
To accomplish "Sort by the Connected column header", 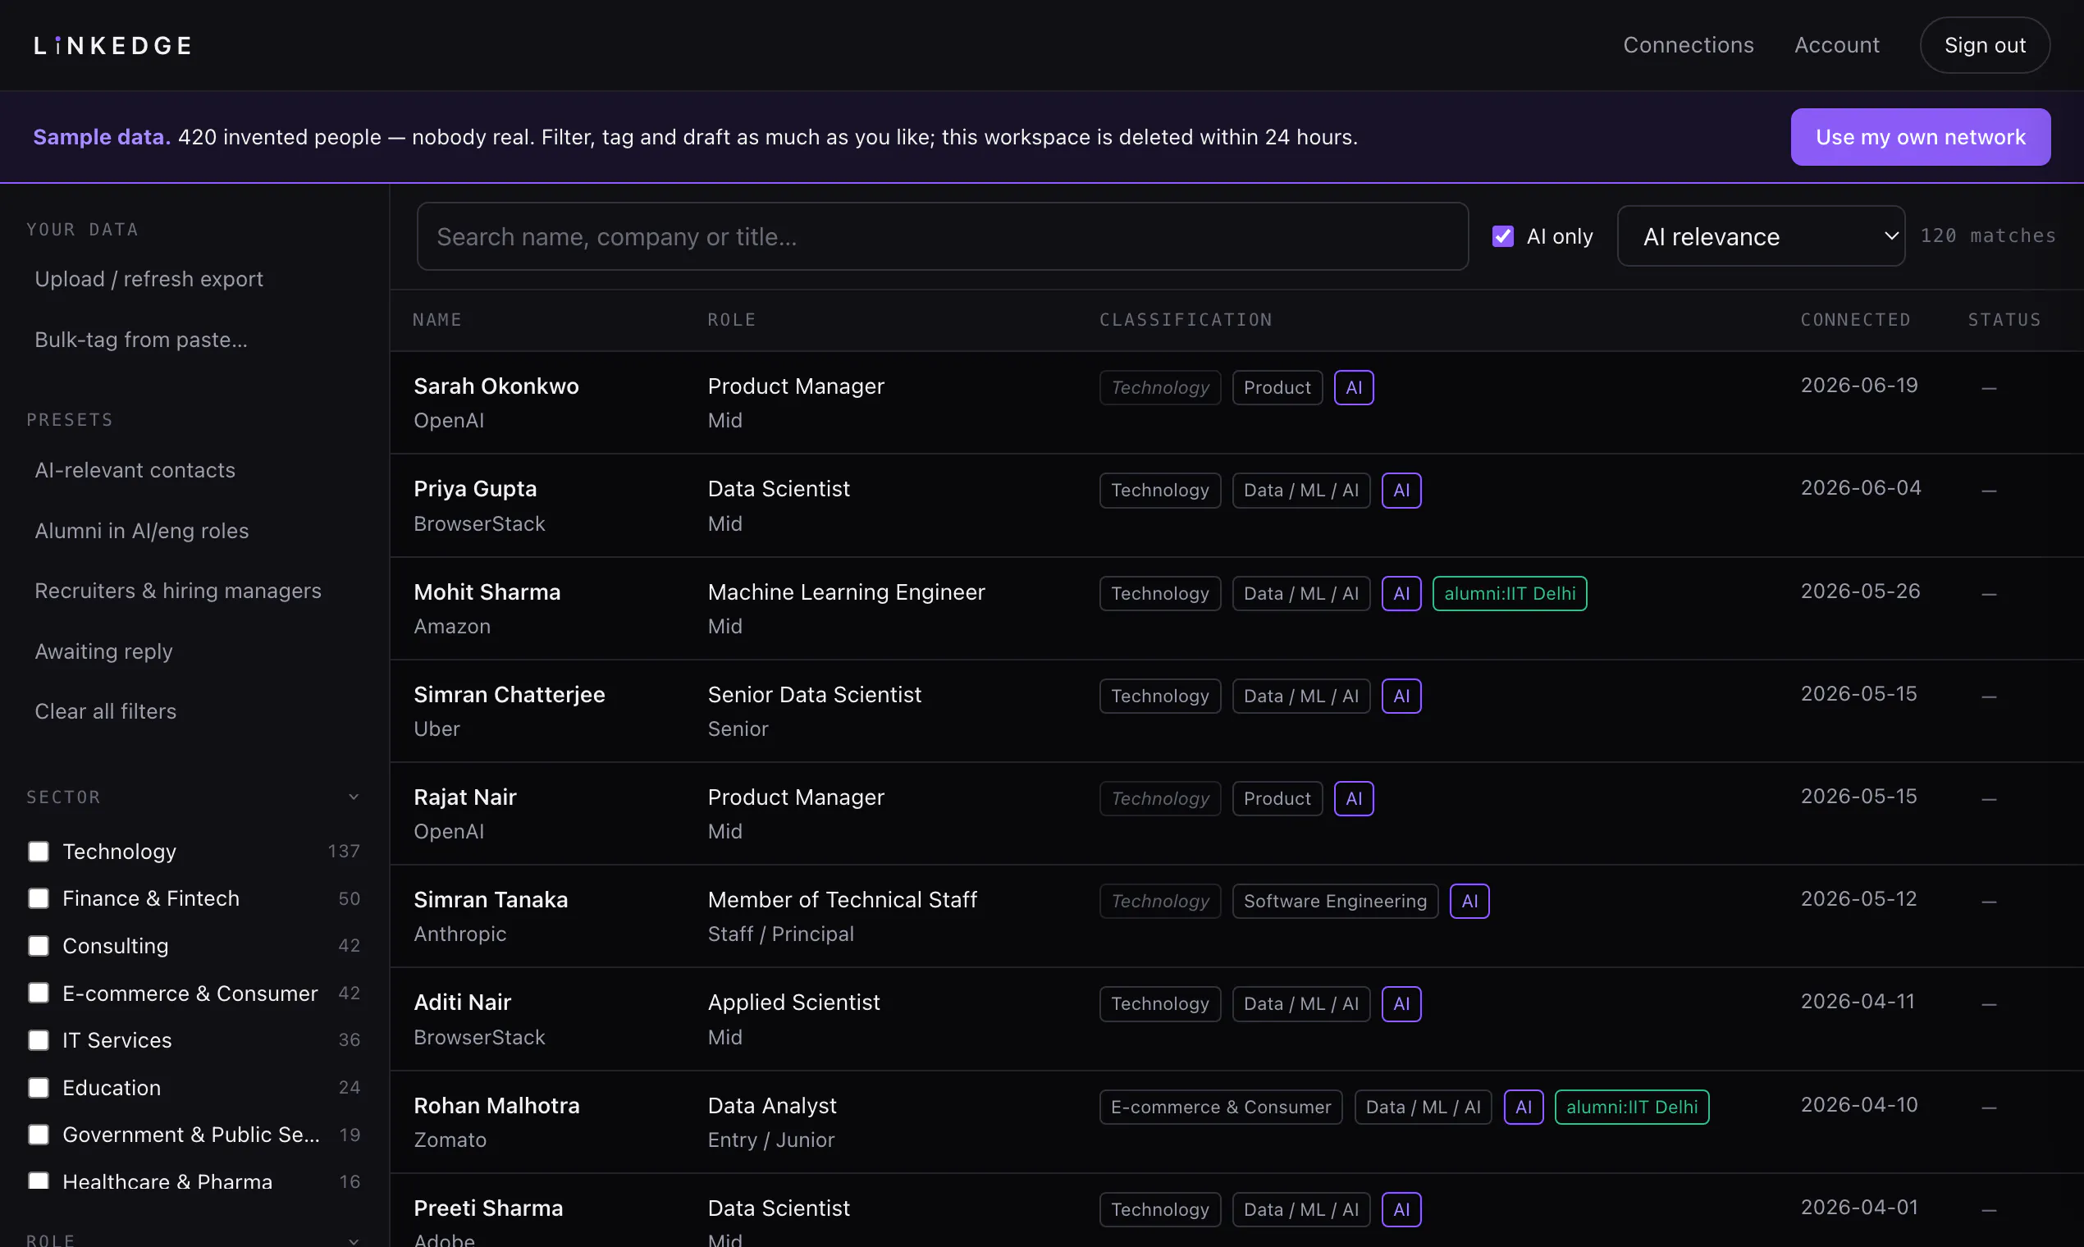I will 1855,319.
